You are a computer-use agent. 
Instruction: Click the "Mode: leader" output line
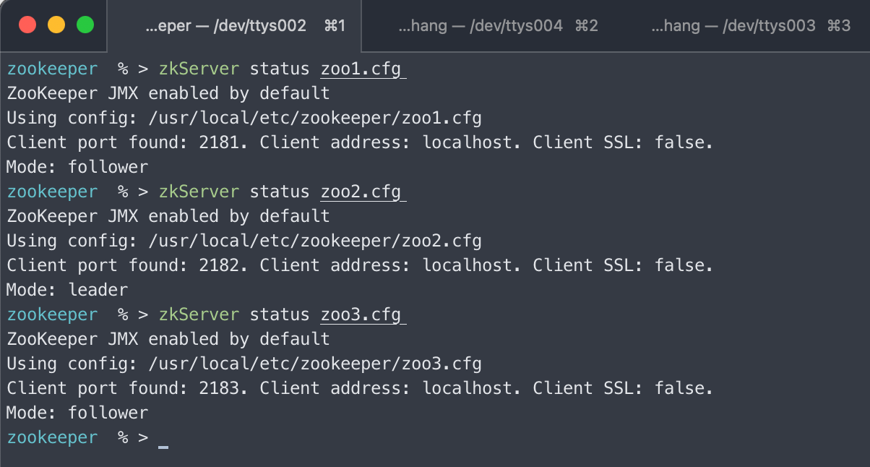click(x=67, y=291)
